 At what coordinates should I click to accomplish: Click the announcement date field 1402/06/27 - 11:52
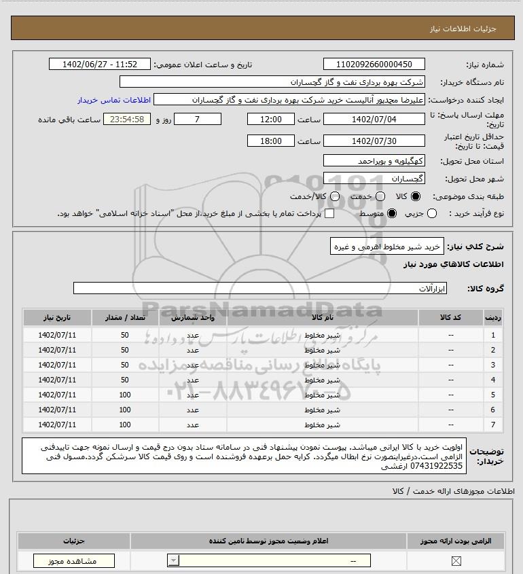pos(100,64)
